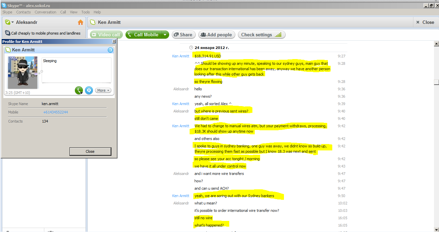This screenshot has width=439, height=232.
Task: Click the Skype Name value ken.armitt
Action: (50, 104)
